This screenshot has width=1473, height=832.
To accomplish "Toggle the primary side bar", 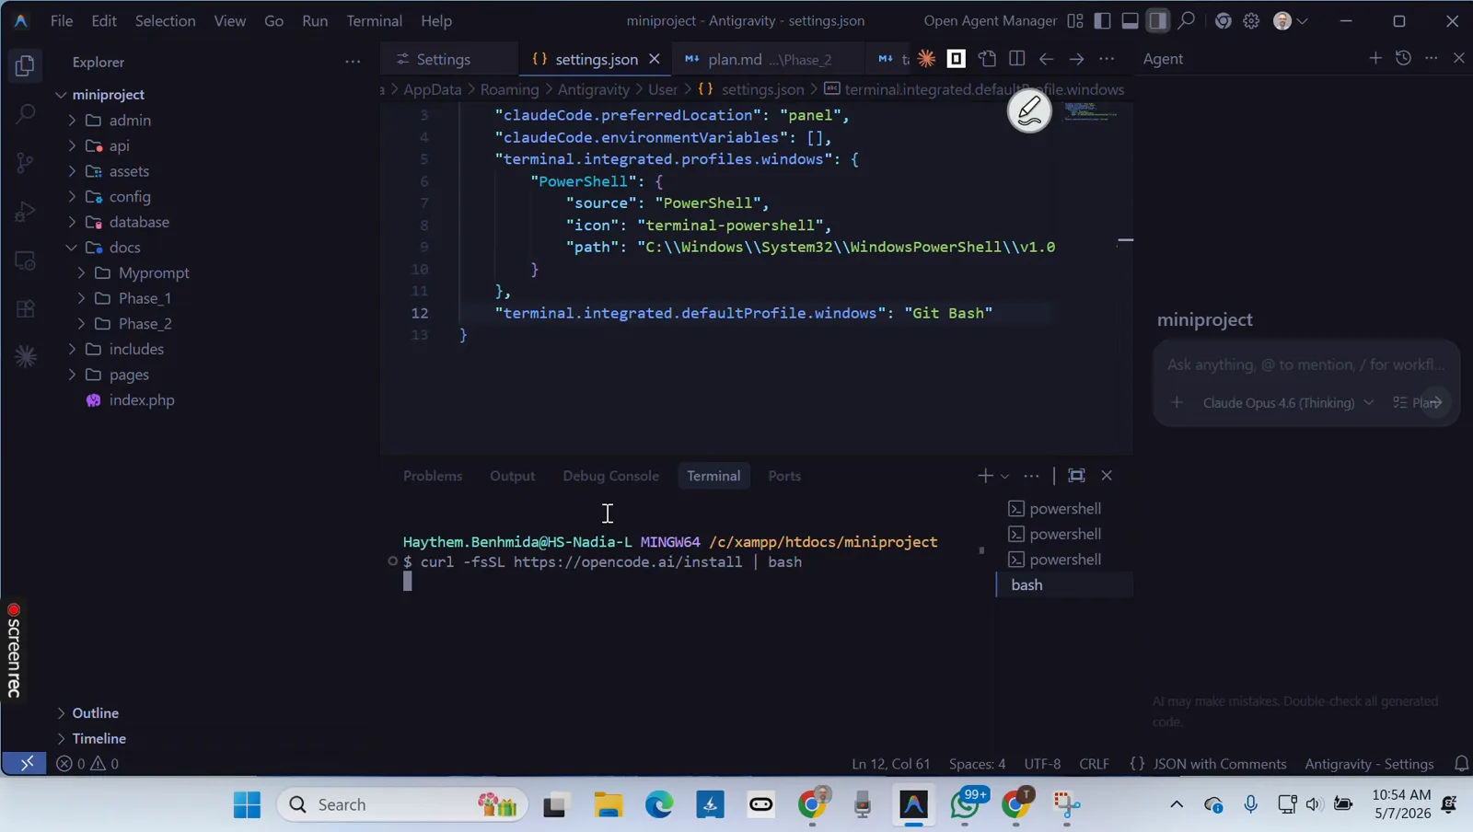I will coord(1102,20).
